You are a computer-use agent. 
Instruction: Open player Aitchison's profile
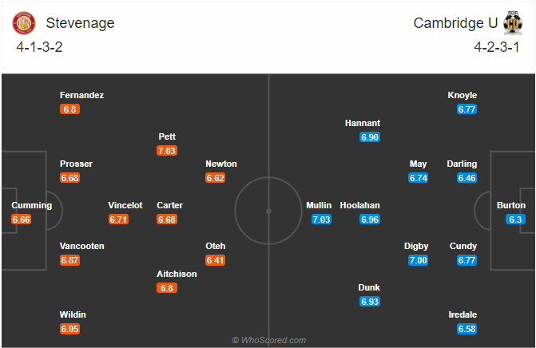point(177,274)
